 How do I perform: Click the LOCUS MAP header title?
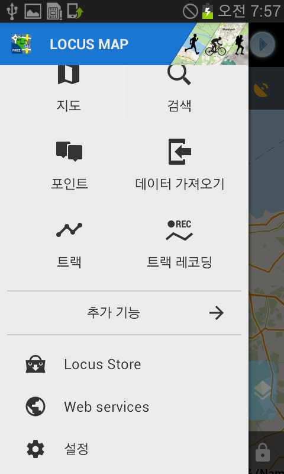89,44
